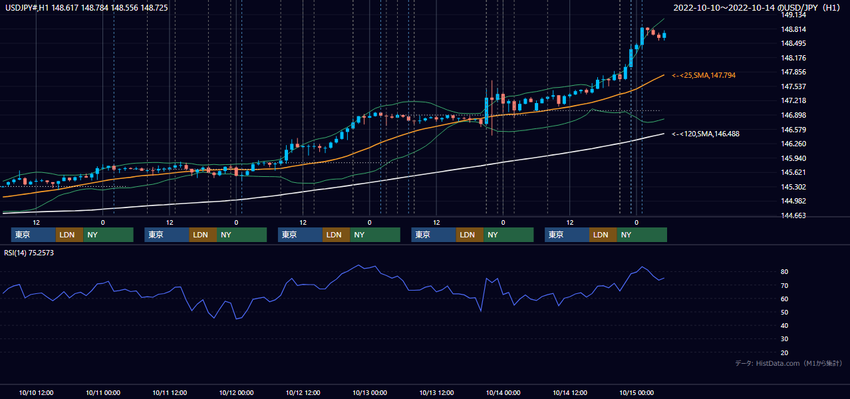Click the HistData.com data source credit
Image resolution: width=850 pixels, height=399 pixels.
789,363
